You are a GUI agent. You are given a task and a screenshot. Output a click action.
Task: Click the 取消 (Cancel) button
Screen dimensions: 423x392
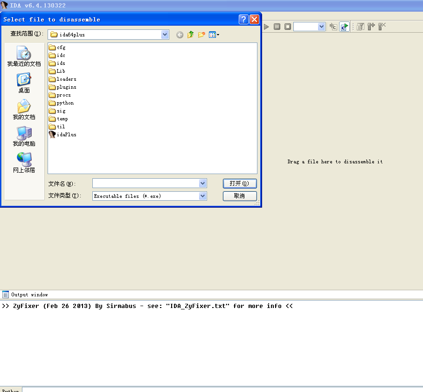[240, 196]
